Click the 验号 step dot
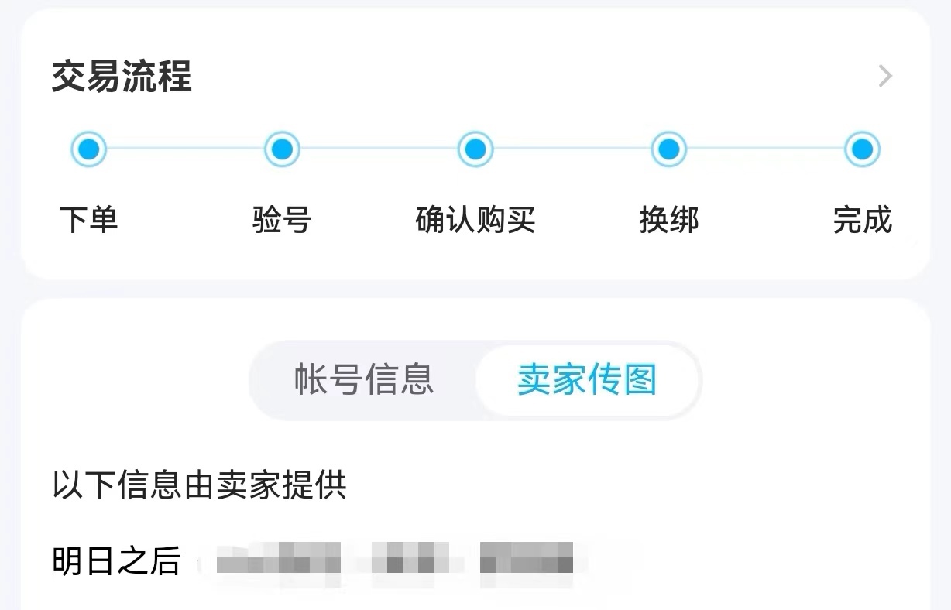Viewport: 951px width, 610px height. pyautogui.click(x=282, y=149)
